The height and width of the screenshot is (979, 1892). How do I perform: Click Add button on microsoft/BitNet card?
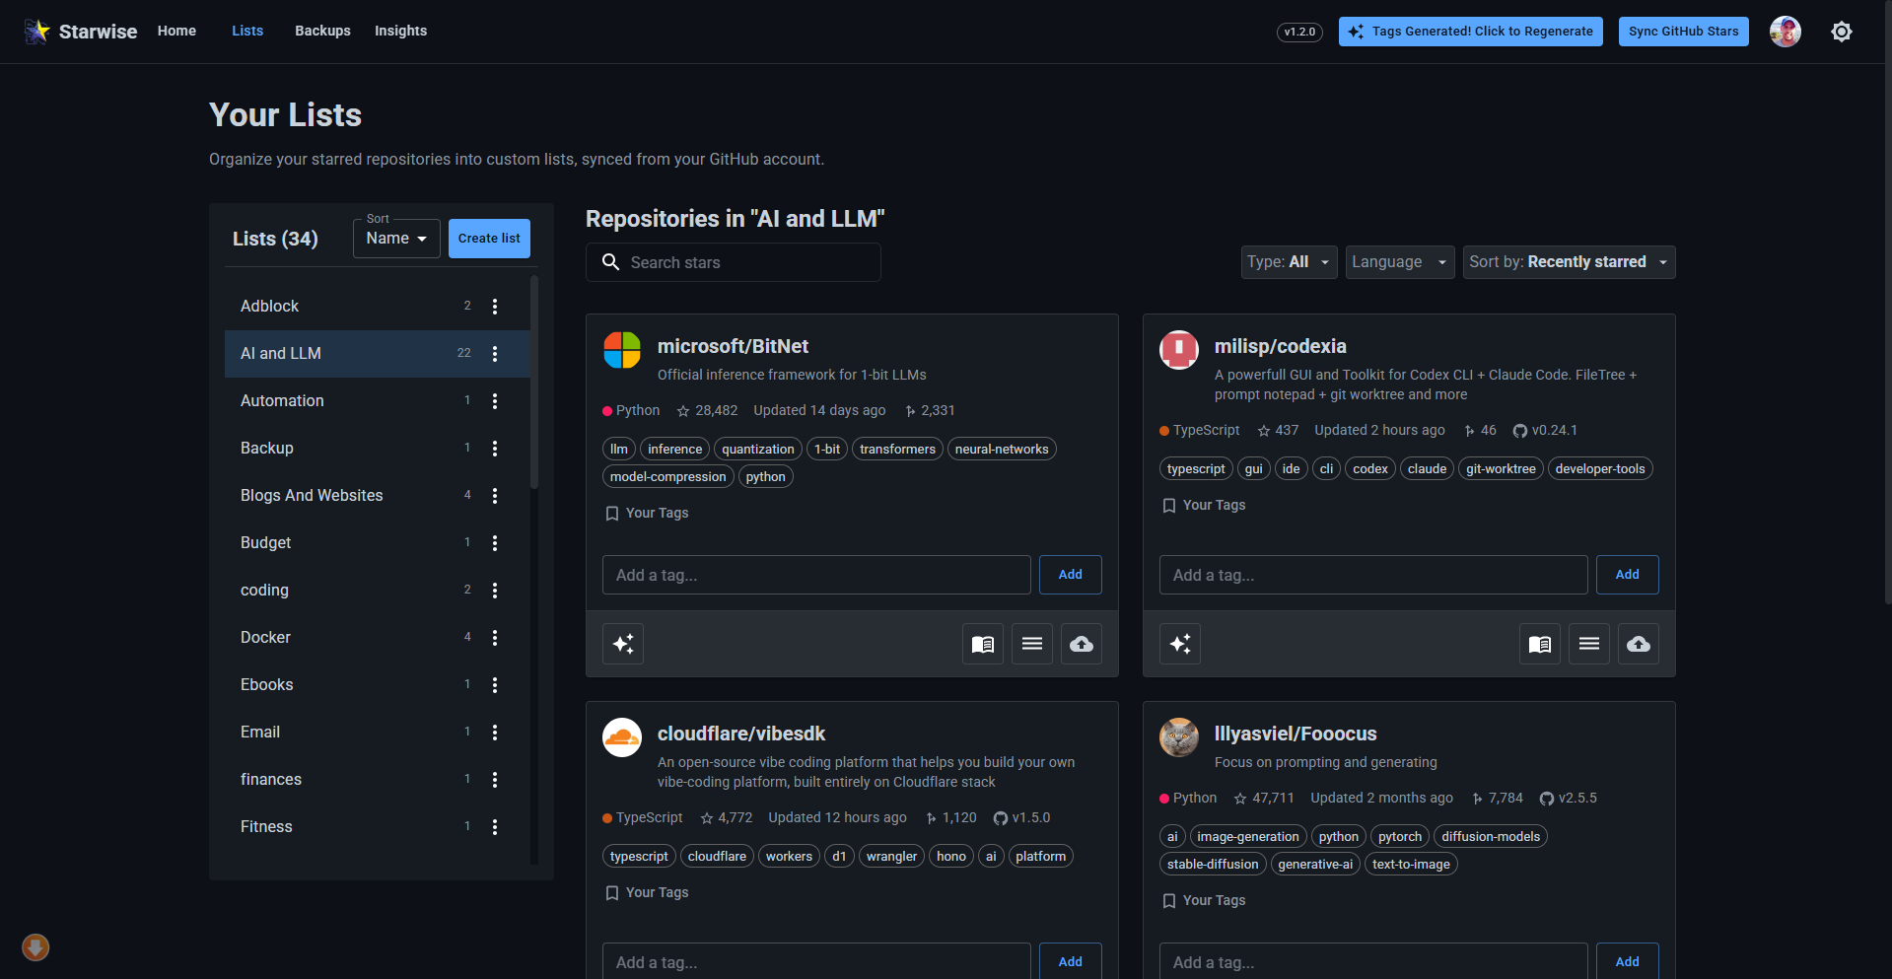[x=1071, y=575]
